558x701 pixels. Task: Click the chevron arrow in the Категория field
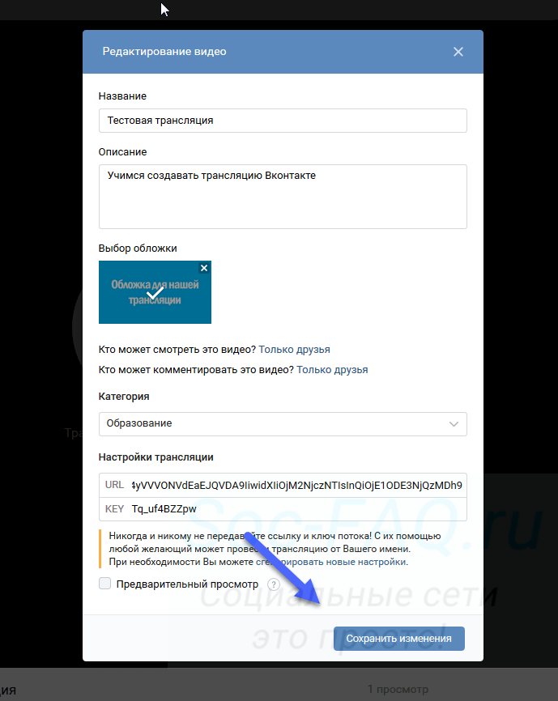point(454,424)
